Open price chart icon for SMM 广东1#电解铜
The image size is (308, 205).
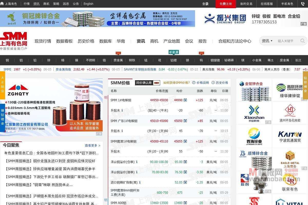pos(185,121)
